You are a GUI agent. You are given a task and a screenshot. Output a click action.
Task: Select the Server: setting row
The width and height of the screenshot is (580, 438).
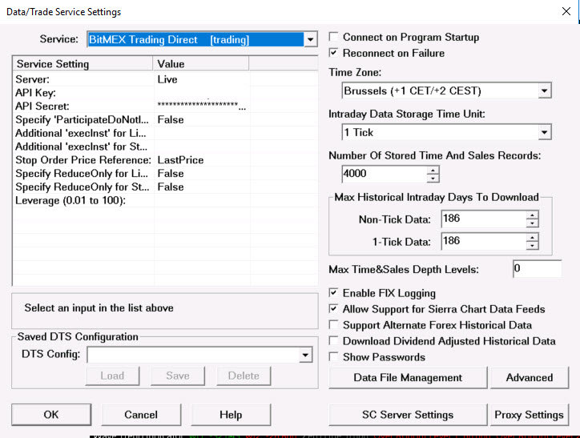(x=165, y=79)
